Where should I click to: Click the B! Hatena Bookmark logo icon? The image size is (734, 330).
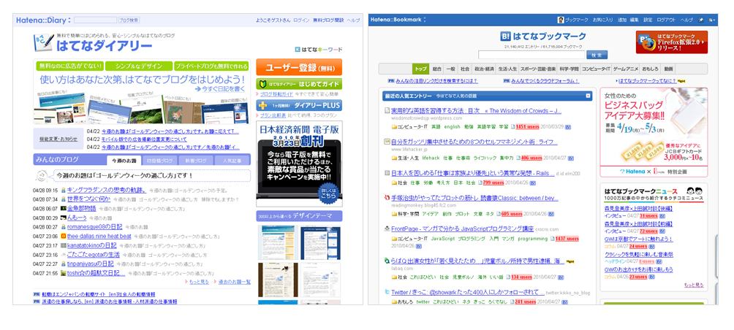click(506, 36)
